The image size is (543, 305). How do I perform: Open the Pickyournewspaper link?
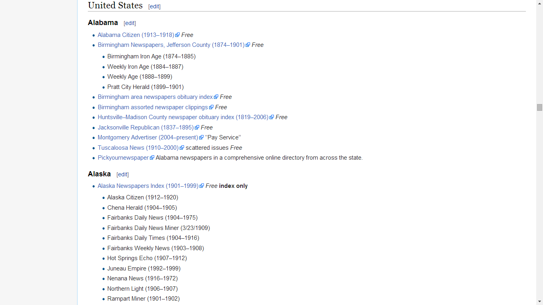[123, 158]
